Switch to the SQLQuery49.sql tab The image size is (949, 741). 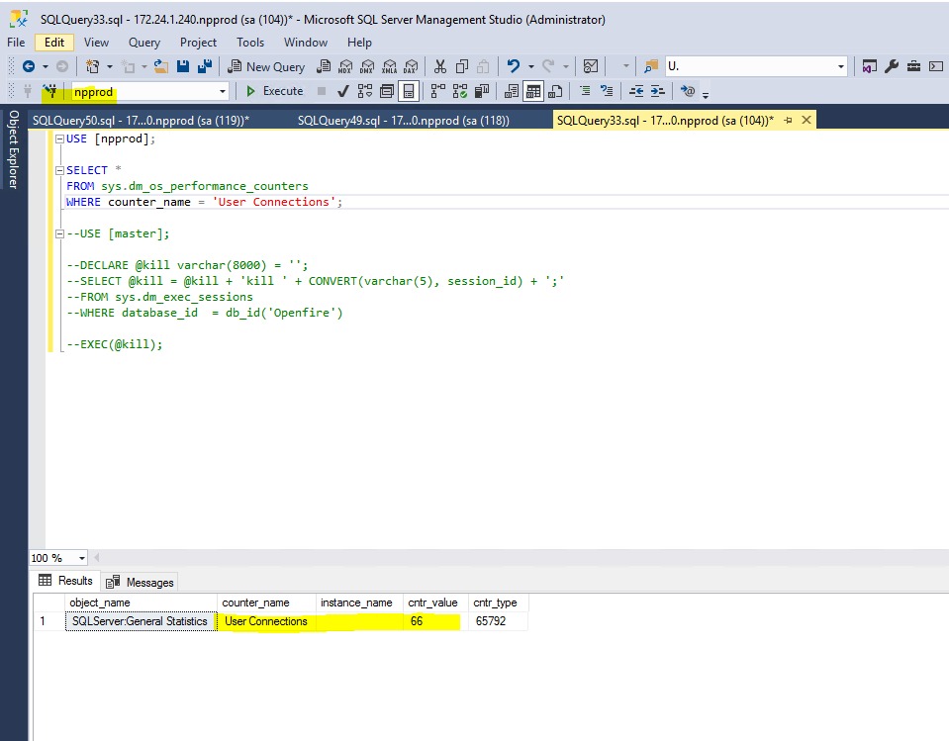tap(403, 121)
